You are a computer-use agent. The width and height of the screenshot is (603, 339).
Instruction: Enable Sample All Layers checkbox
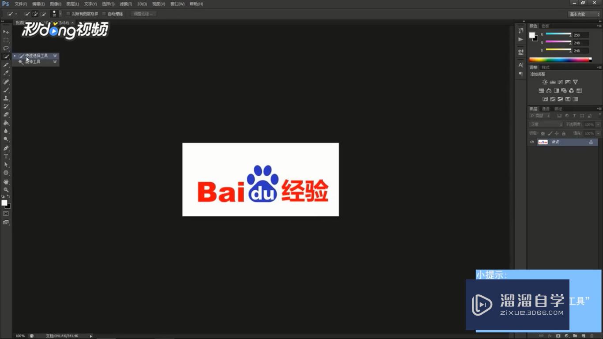[68, 14]
